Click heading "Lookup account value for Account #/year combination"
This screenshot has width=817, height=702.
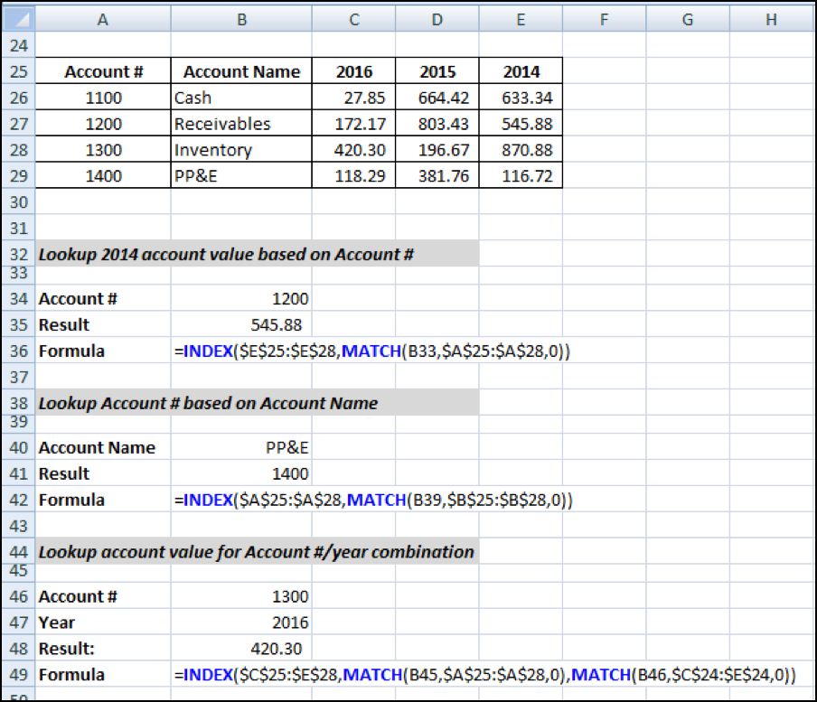tap(257, 552)
